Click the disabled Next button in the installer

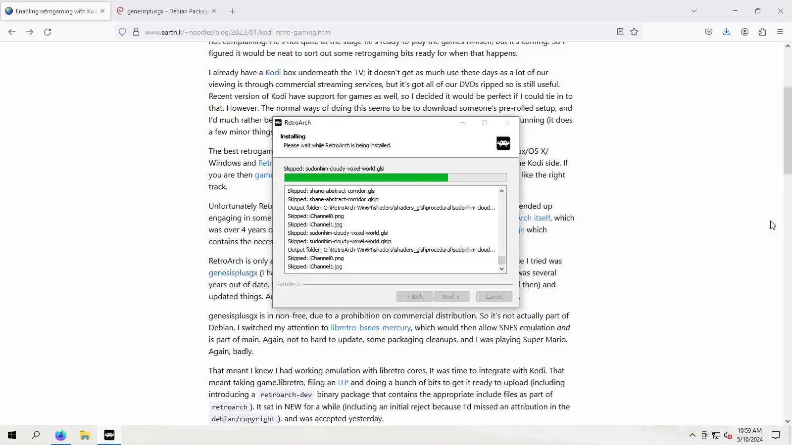[451, 297]
